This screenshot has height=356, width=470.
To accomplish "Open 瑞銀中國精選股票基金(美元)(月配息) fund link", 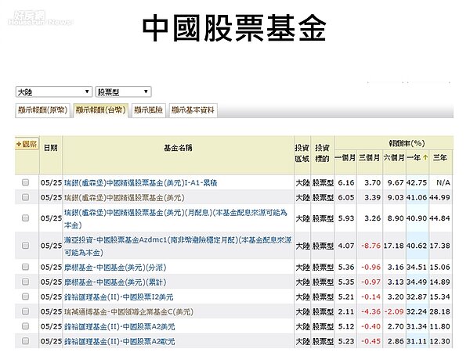I will tap(175, 218).
